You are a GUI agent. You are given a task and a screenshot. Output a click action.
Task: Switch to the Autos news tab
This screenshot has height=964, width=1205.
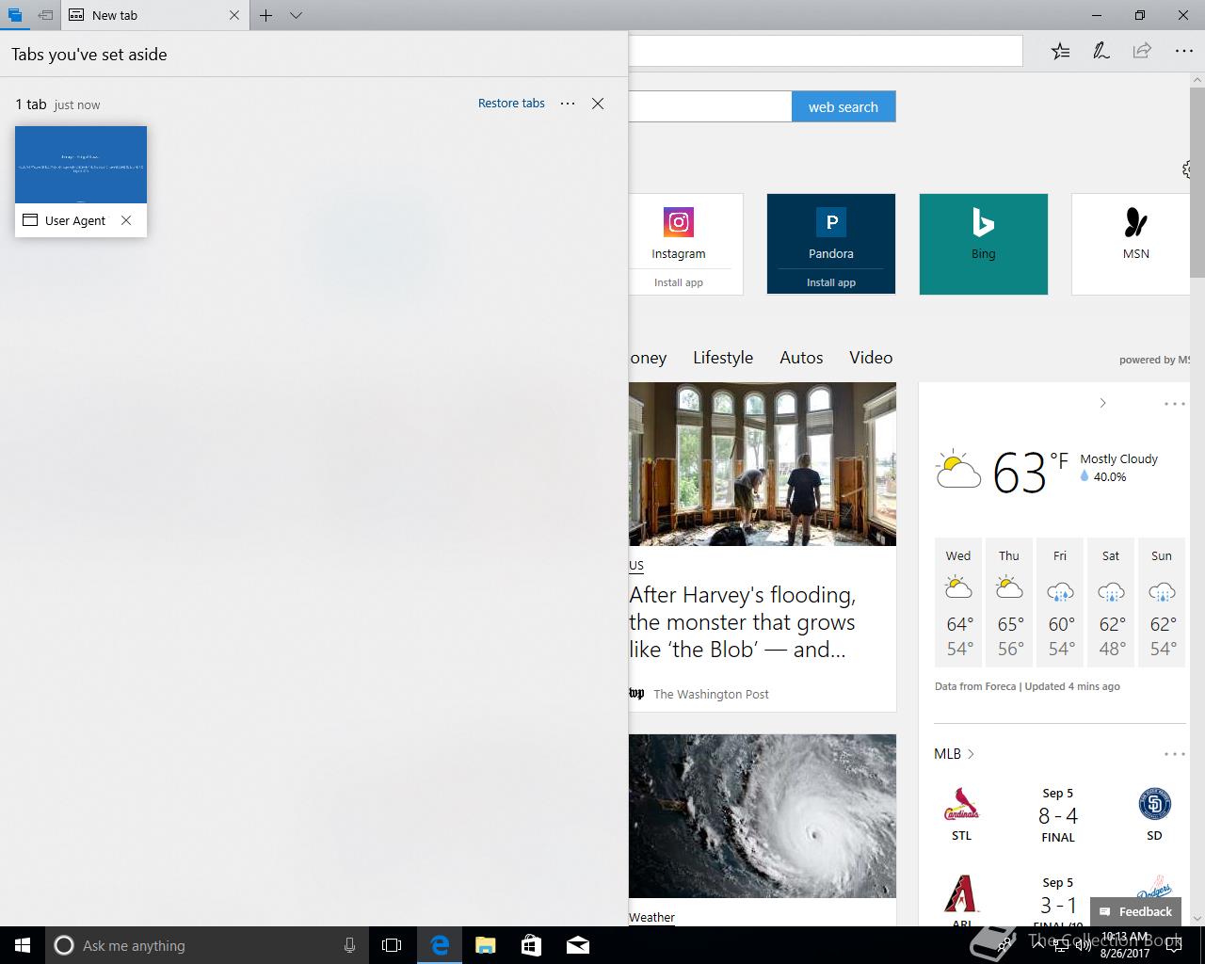click(x=801, y=358)
